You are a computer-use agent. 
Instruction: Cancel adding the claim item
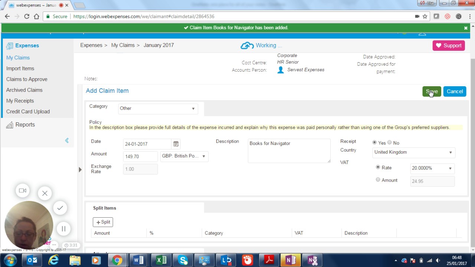455,92
